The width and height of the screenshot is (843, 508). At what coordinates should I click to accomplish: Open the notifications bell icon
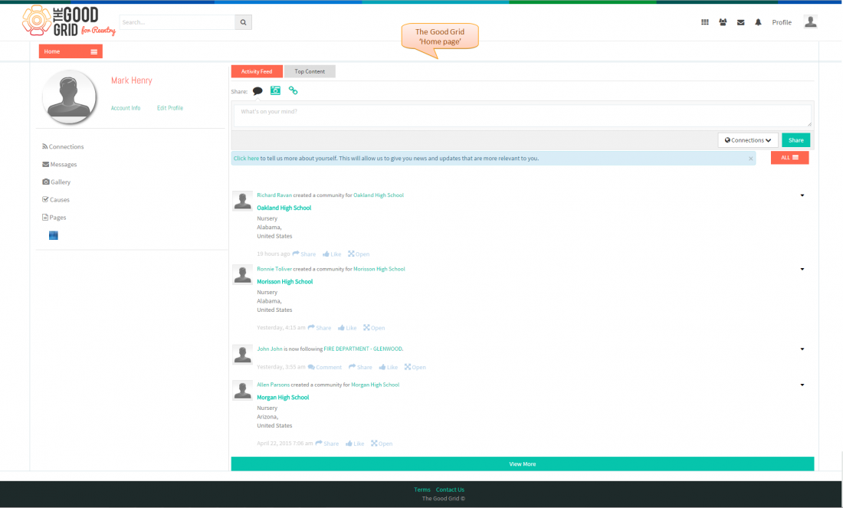click(x=758, y=22)
